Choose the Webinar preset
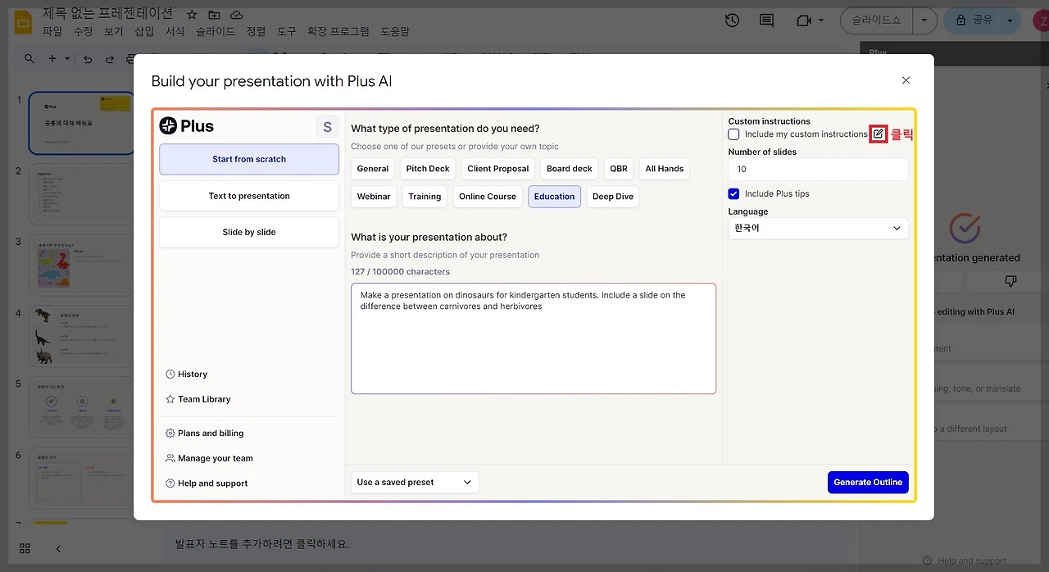1049x572 pixels. [374, 197]
